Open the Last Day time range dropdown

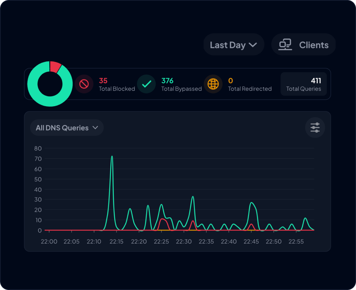(x=233, y=45)
